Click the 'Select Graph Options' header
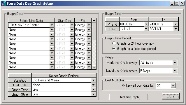This screenshot has height=105, width=186. click(x=64, y=76)
